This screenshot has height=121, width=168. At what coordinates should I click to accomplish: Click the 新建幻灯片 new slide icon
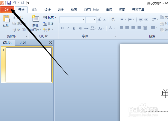coord(36,19)
